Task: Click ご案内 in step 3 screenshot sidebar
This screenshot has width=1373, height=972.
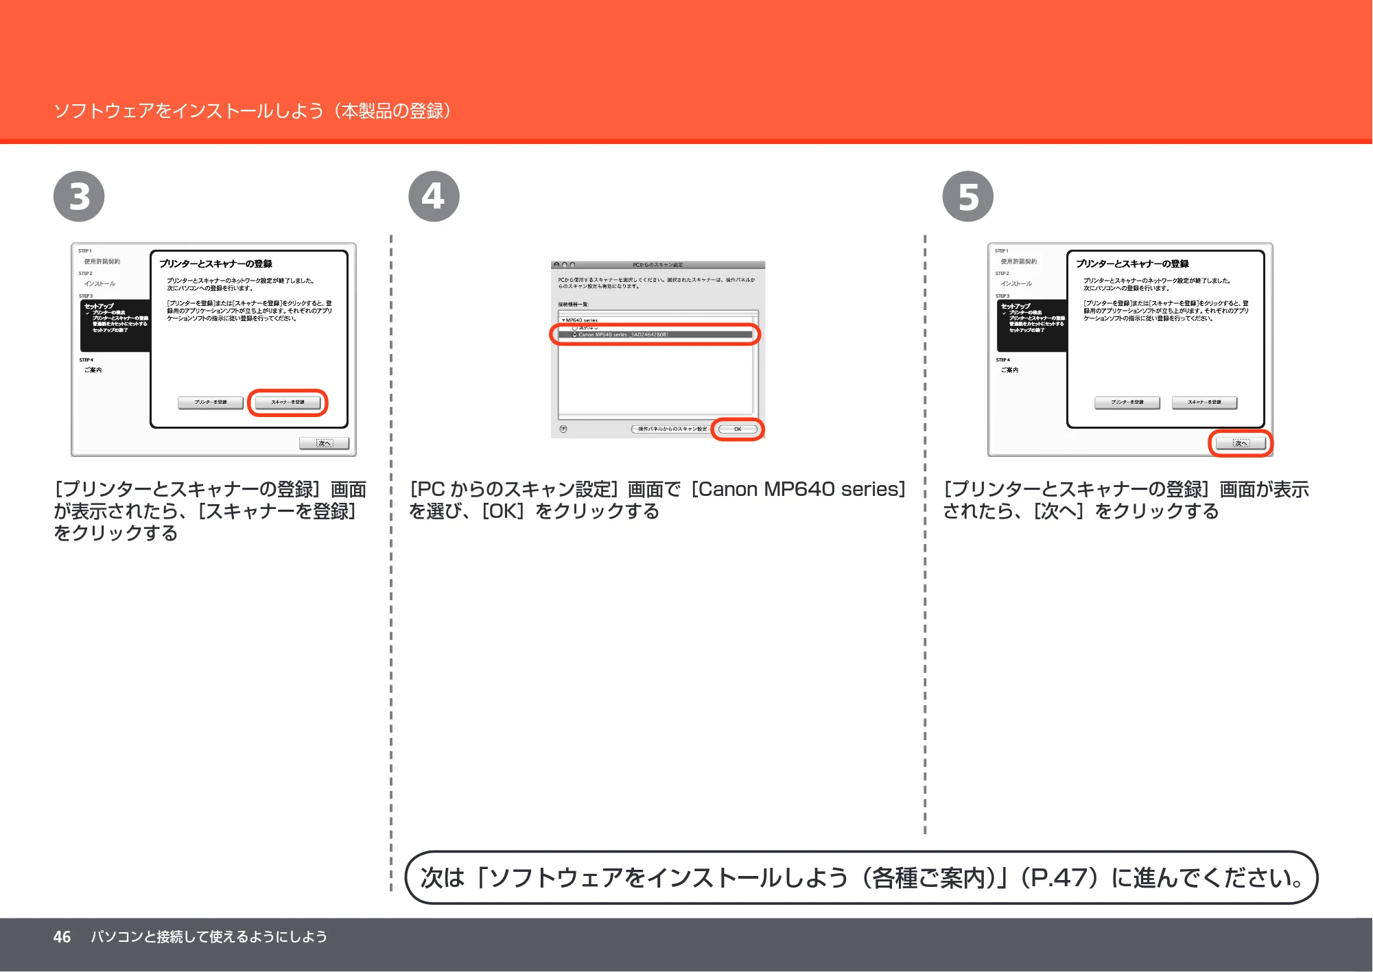Action: click(x=93, y=370)
